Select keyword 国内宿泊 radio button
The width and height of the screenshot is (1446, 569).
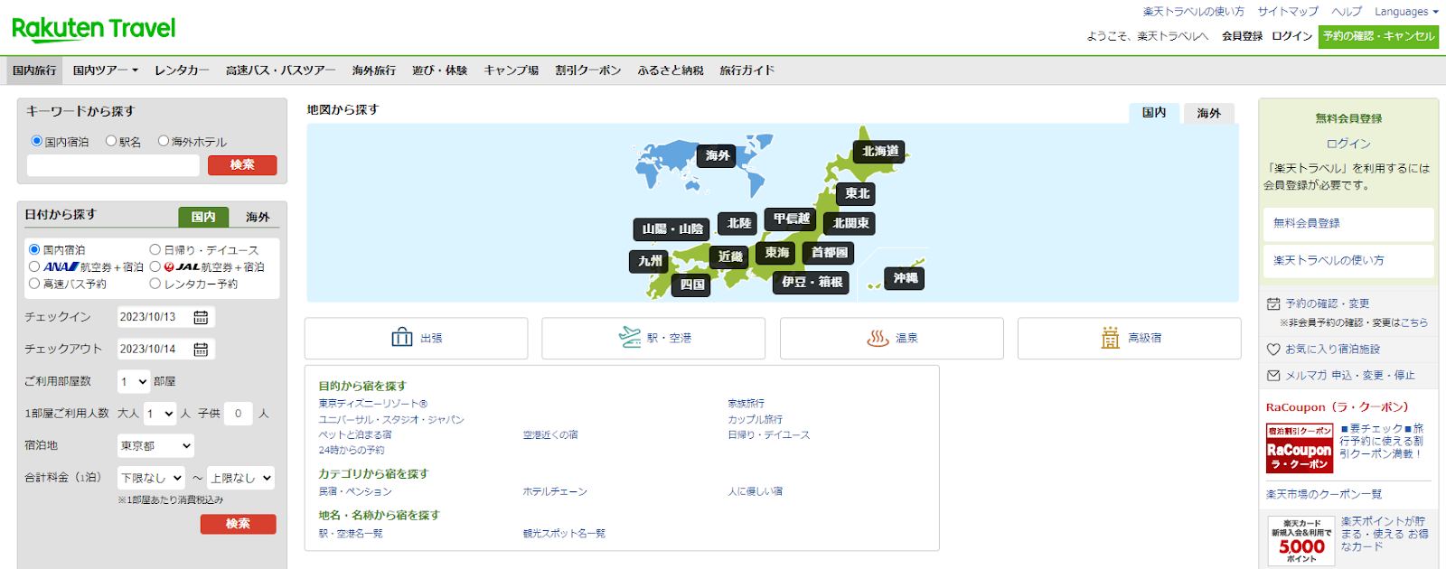(37, 141)
